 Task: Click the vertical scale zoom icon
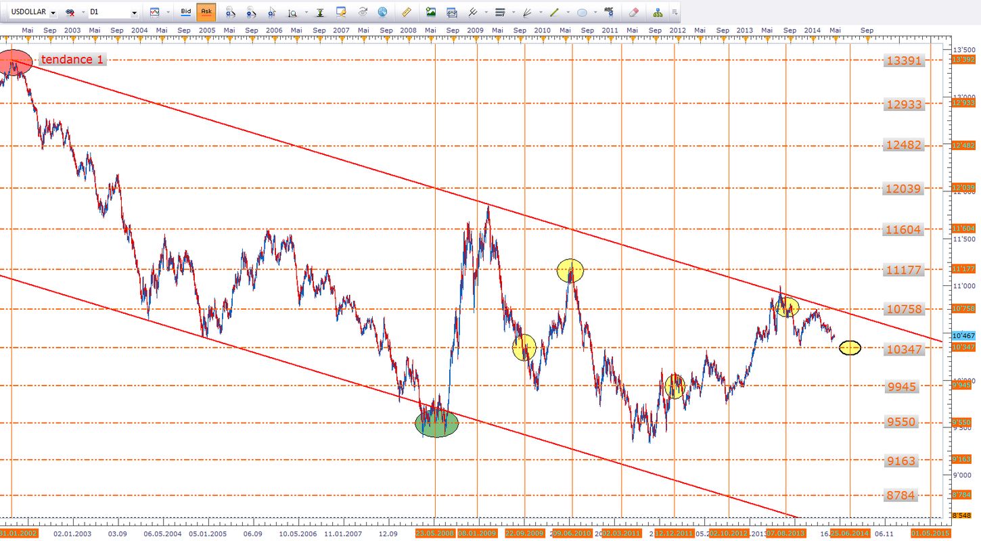pyautogui.click(x=293, y=12)
